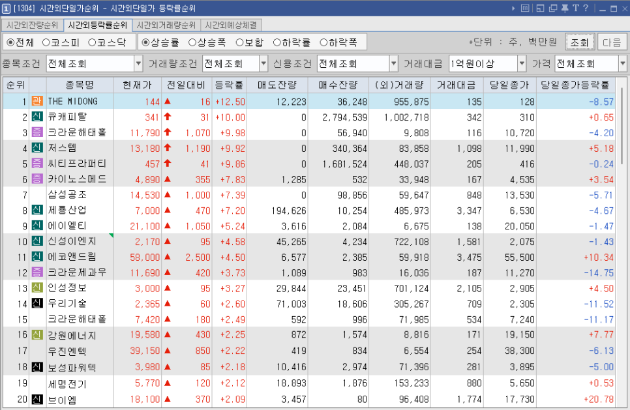This screenshot has height=410, width=630.
Task: Click the (외)거래량 column header
Action: (x=399, y=85)
